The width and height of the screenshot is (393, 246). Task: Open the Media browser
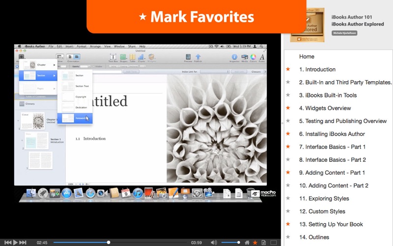[244, 57]
